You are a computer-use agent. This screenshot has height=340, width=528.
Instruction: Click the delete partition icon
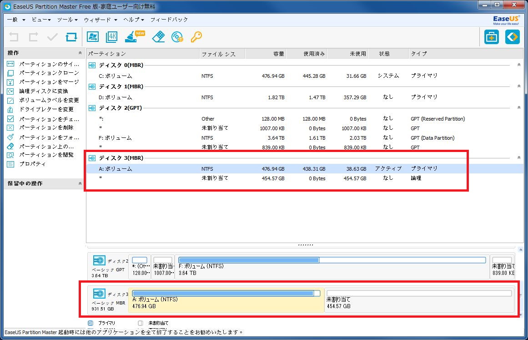[10, 127]
